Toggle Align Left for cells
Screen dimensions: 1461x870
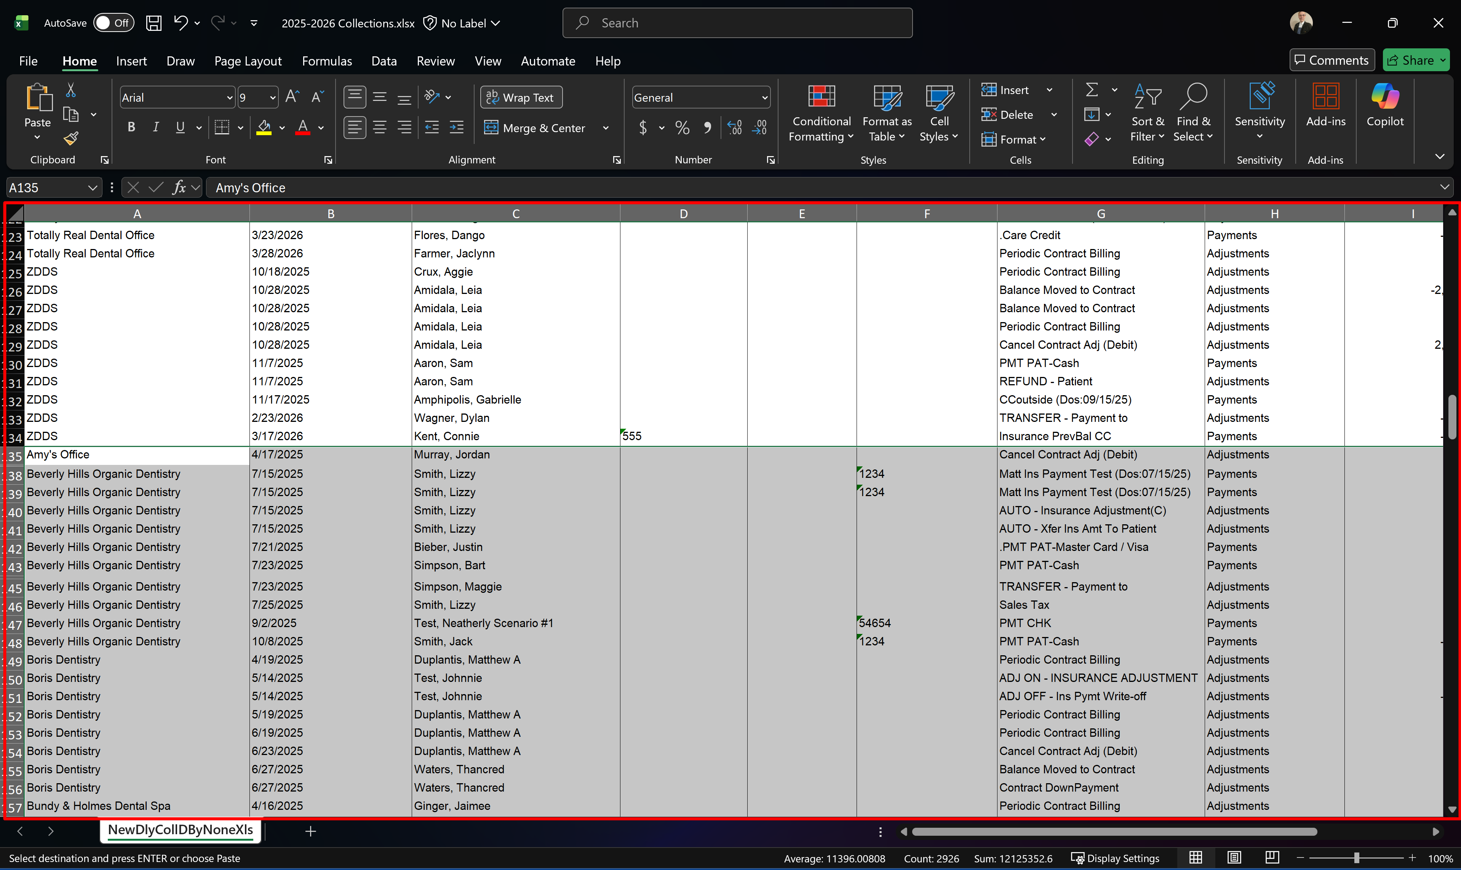(x=354, y=127)
